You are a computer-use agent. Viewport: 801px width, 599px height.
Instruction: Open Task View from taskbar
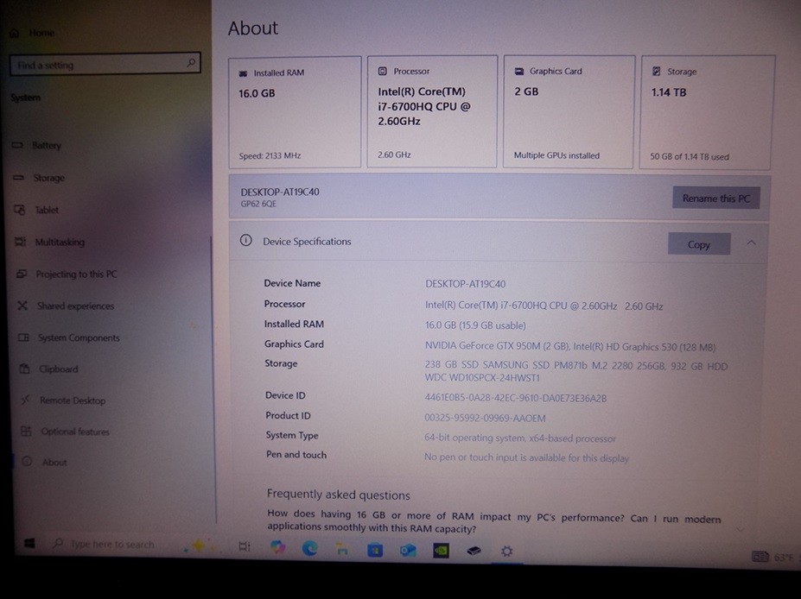(x=245, y=546)
